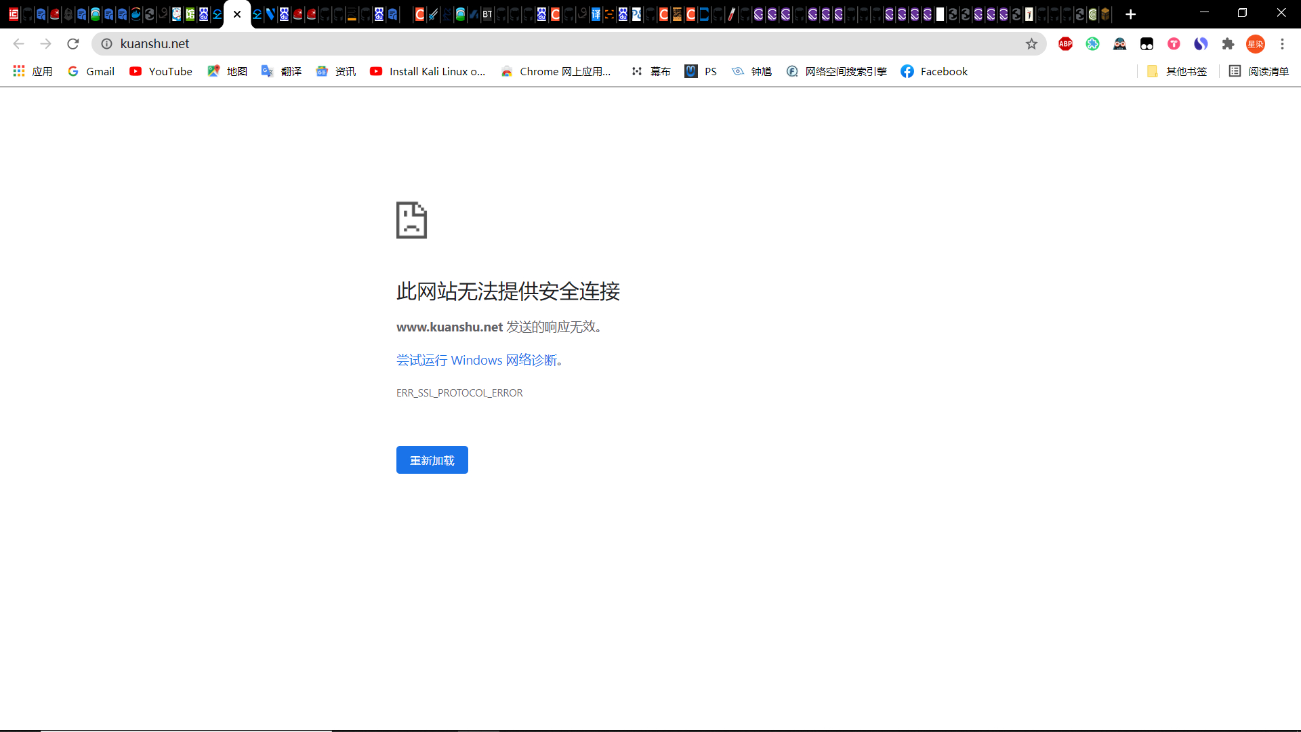
Task: Open the orange profile avatar
Action: coord(1256,44)
